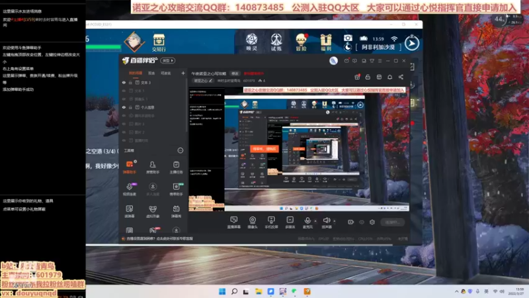Open streaming settings gear icon

[372, 222]
